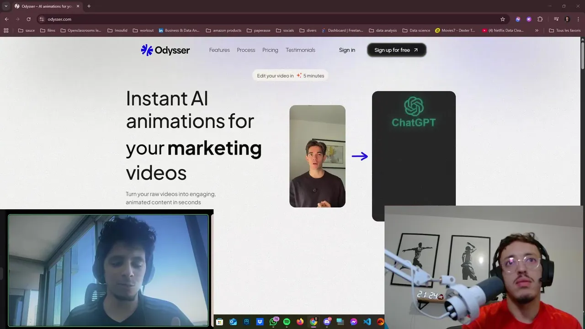Open the purple K extension icon
Image resolution: width=585 pixels, height=329 pixels.
pos(529,19)
